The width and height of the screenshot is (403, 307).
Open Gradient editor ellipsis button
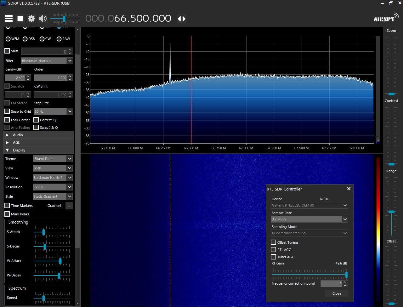point(69,206)
